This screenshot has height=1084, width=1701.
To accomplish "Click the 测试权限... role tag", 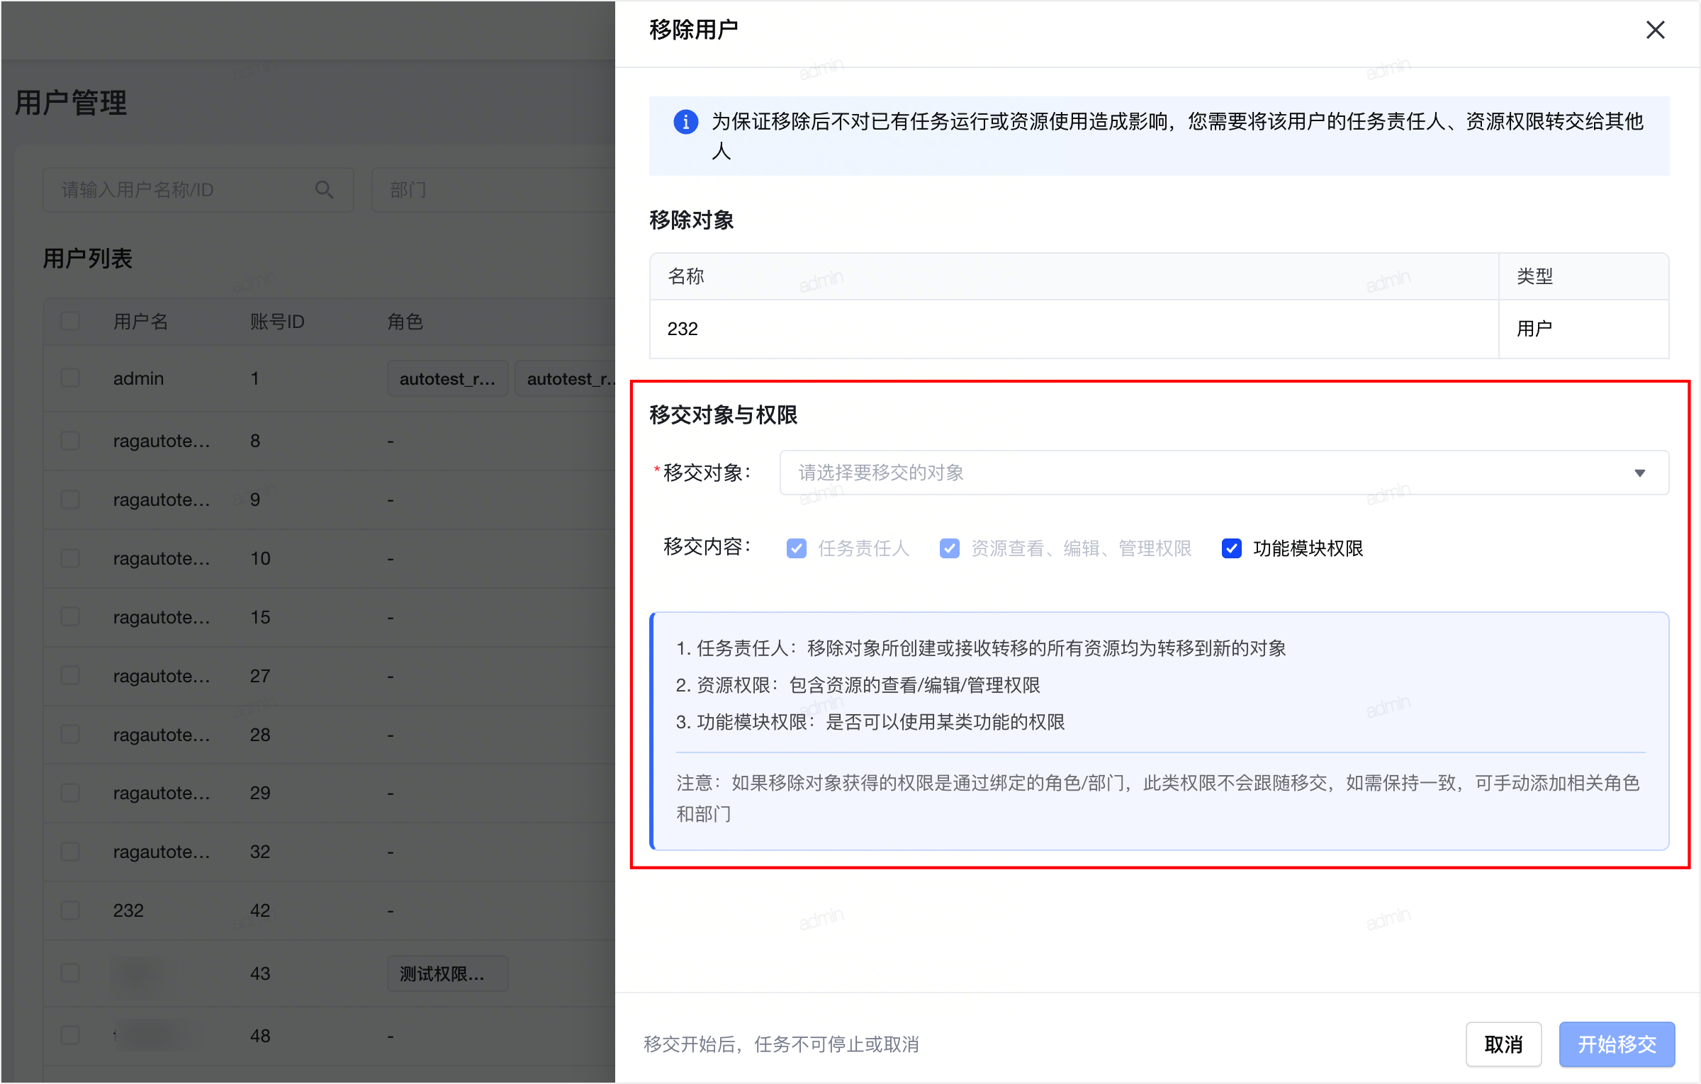I will click(447, 974).
